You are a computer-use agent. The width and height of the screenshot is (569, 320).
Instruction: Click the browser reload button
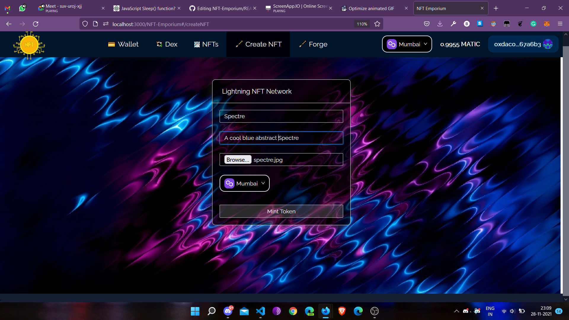(x=36, y=24)
